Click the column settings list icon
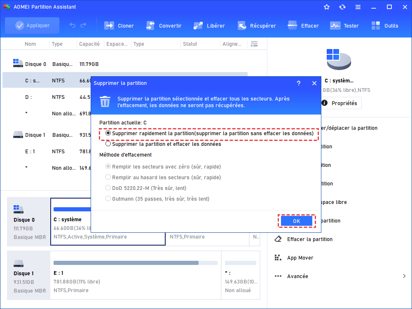Image resolution: width=412 pixels, height=309 pixels. (x=254, y=44)
